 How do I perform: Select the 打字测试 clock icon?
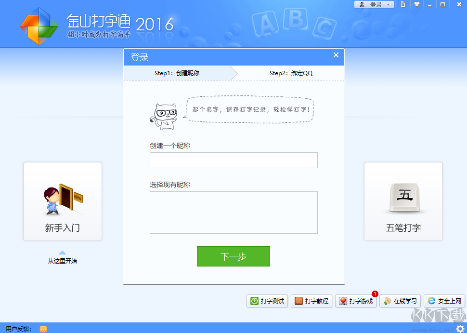coord(255,301)
